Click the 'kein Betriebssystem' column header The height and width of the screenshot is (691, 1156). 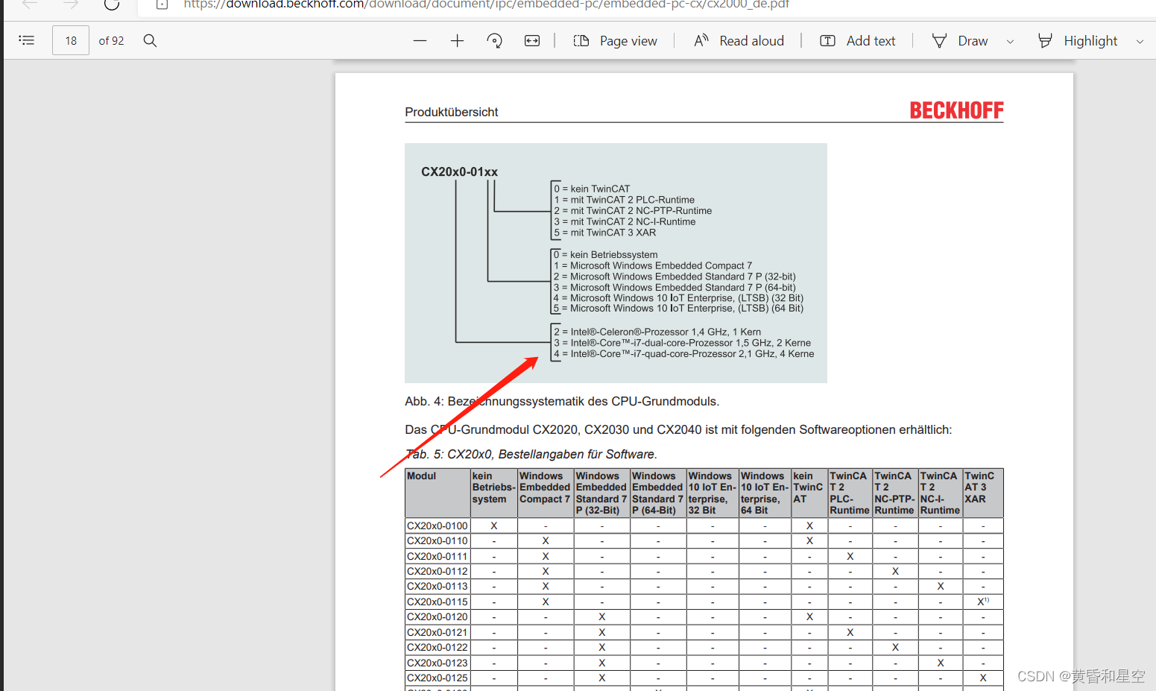tap(494, 493)
